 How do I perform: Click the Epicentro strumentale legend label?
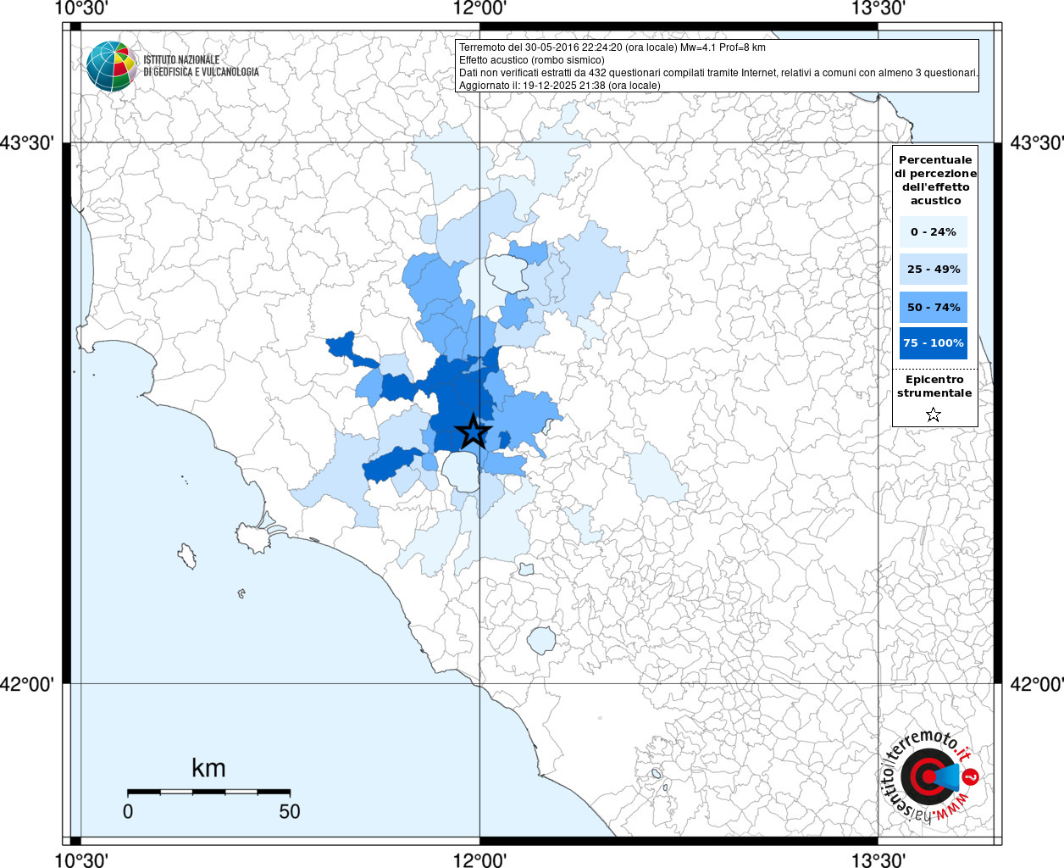point(934,387)
